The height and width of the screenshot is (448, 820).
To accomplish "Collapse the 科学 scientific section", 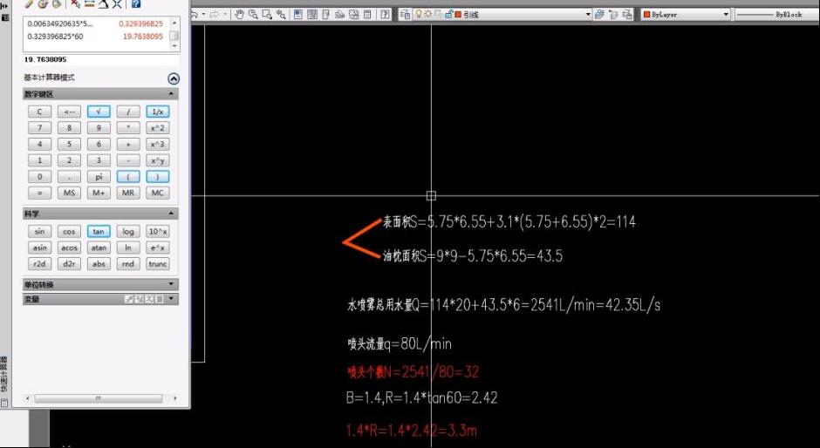I will pyautogui.click(x=171, y=214).
